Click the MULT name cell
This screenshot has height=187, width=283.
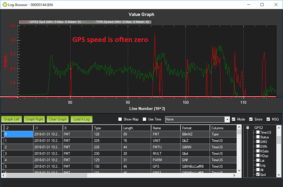pos(166,154)
